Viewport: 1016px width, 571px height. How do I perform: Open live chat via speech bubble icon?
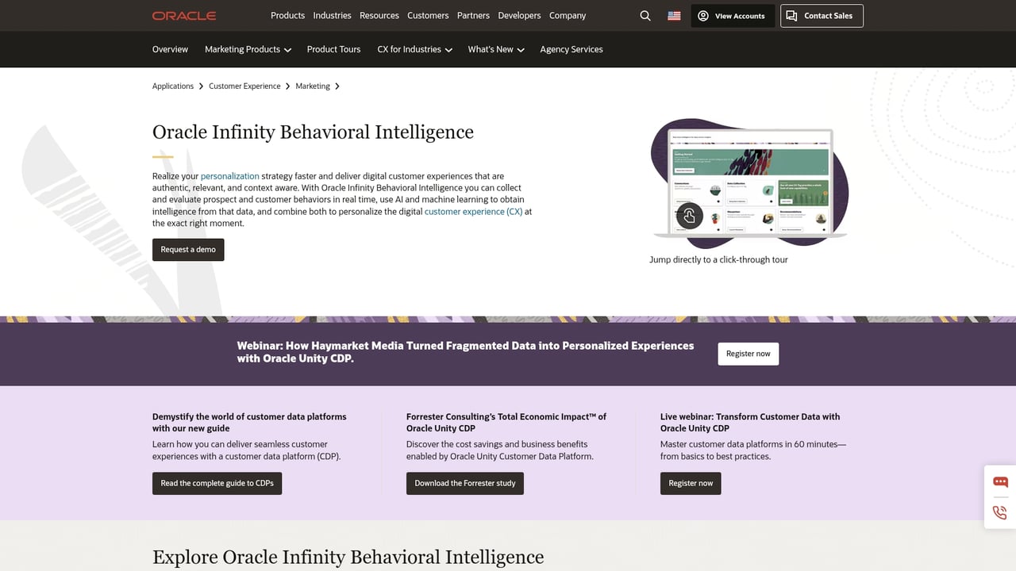(999, 481)
